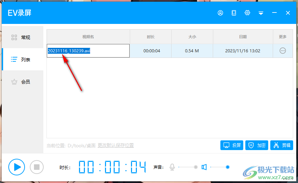The image size is (298, 183).
Task: Toggle the microphone icon
Action: click(x=172, y=167)
